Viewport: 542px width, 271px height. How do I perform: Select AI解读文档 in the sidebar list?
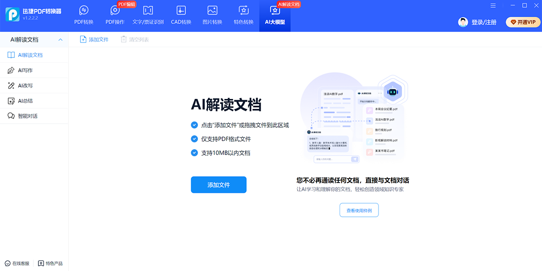[x=30, y=55]
